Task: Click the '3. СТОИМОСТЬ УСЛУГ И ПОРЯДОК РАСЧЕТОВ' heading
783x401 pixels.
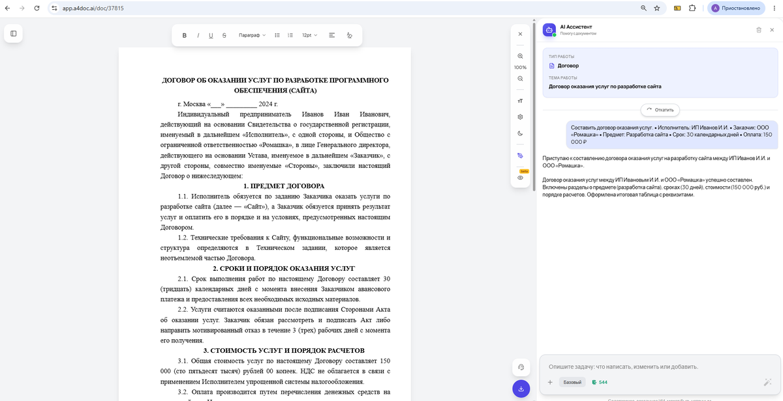Action: 284,350
